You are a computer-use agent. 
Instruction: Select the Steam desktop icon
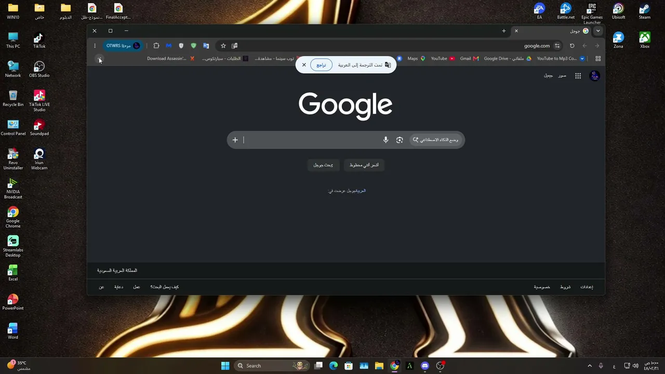[x=645, y=11]
